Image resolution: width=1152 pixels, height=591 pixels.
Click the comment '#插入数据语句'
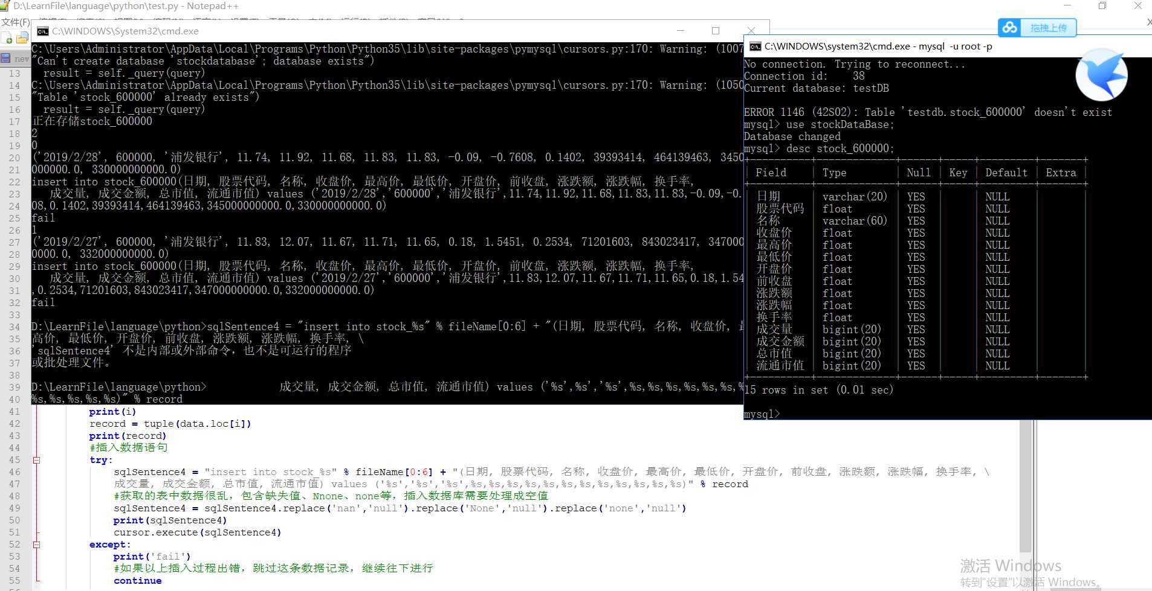128,448
